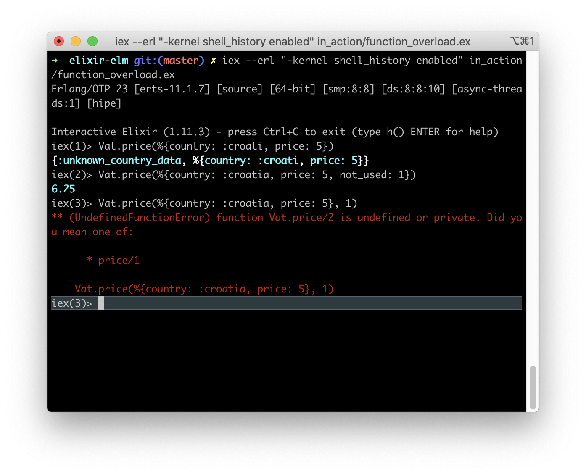Click the blinking cursor block

tap(101, 303)
